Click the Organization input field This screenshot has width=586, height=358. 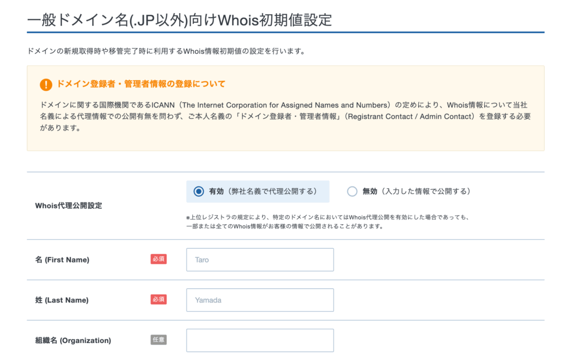260,340
